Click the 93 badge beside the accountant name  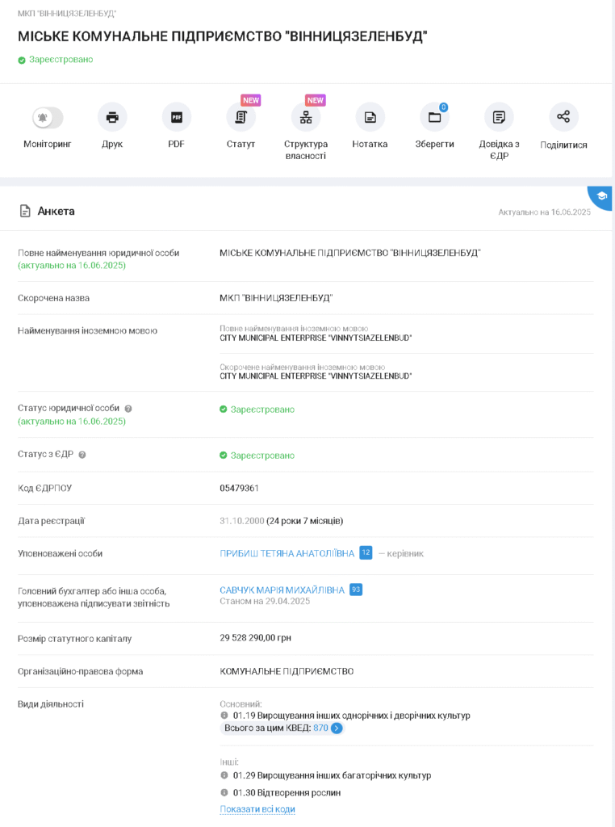(356, 590)
